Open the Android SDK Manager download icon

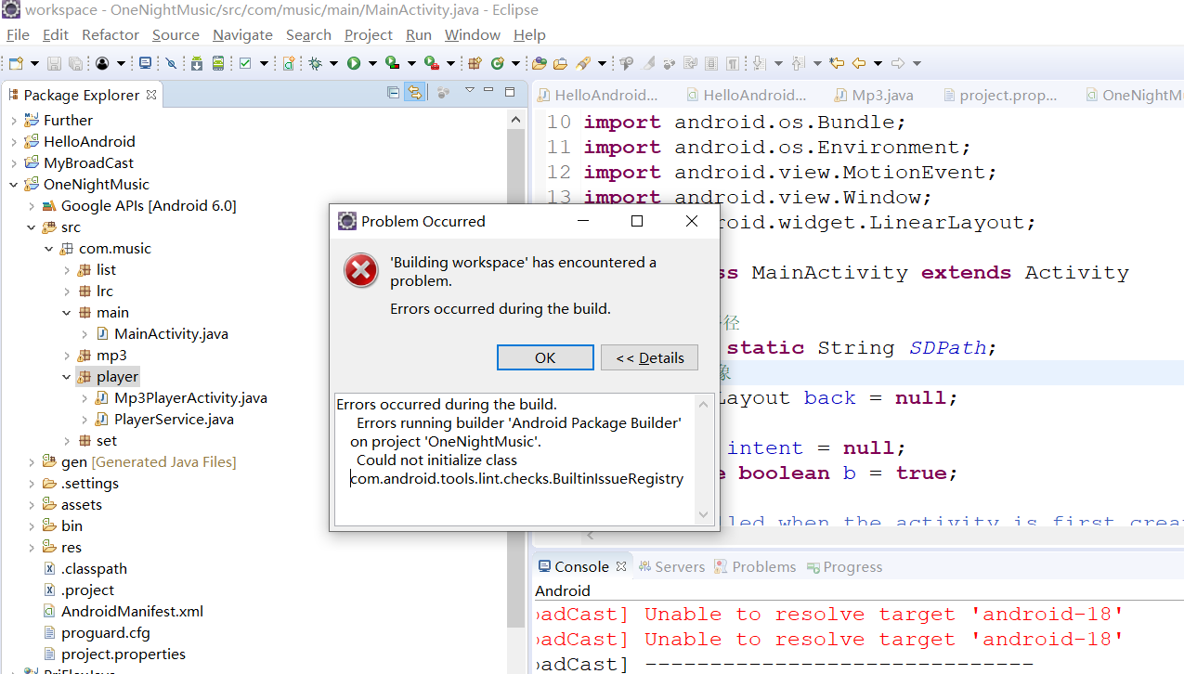pyautogui.click(x=197, y=63)
